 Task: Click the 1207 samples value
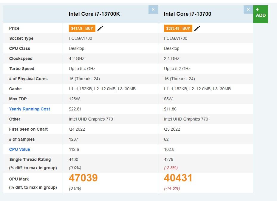tap(73, 139)
